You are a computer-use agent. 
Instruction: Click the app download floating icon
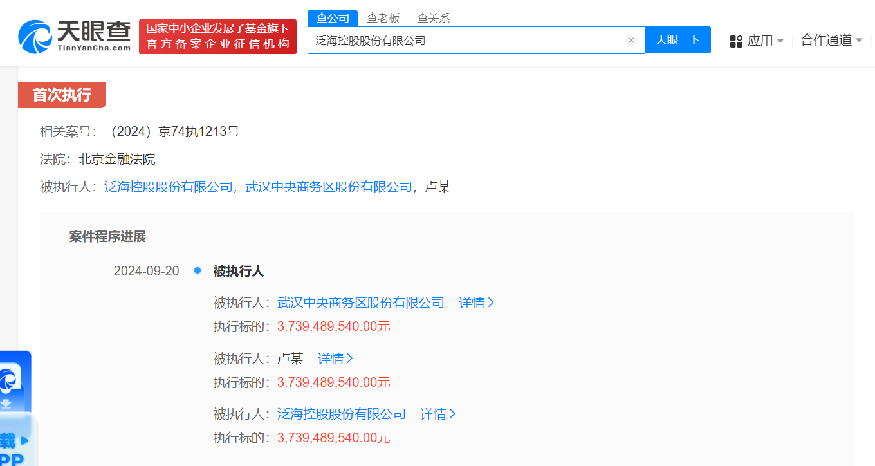tap(15, 408)
